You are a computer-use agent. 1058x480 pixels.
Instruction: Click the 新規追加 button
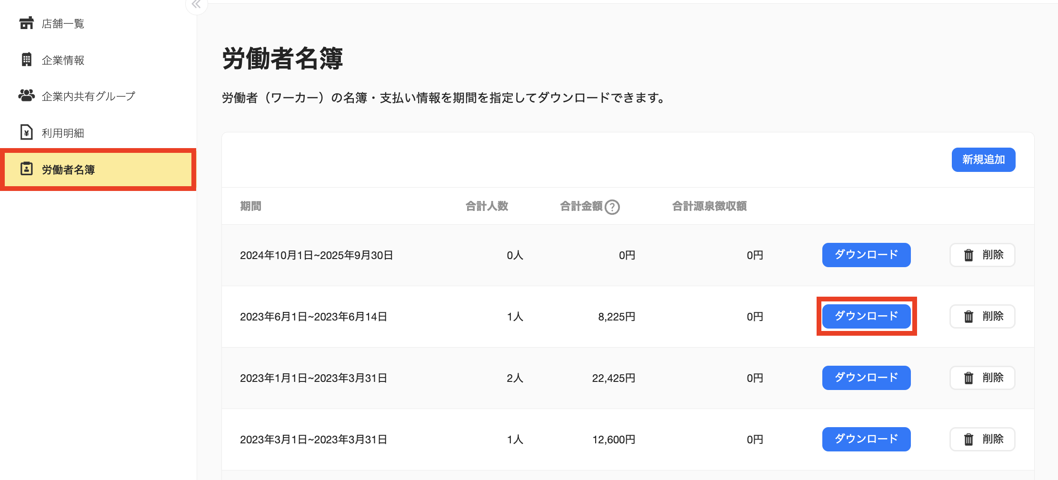click(x=983, y=160)
